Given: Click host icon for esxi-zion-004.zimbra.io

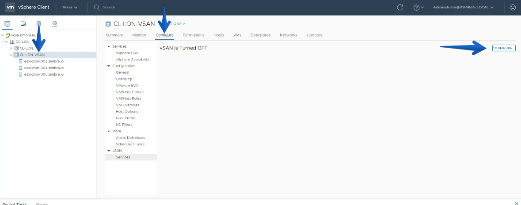Looking at the screenshot, I should (x=21, y=68).
